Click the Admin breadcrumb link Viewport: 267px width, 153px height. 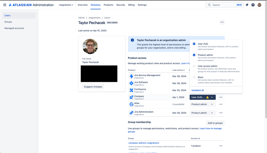(81, 18)
